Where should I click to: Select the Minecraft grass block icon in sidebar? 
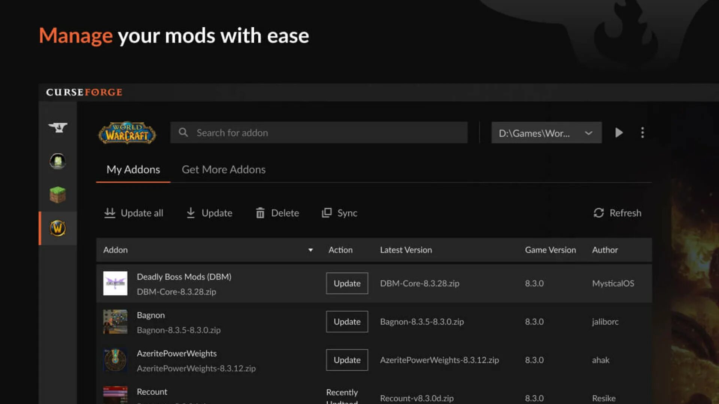(58, 195)
